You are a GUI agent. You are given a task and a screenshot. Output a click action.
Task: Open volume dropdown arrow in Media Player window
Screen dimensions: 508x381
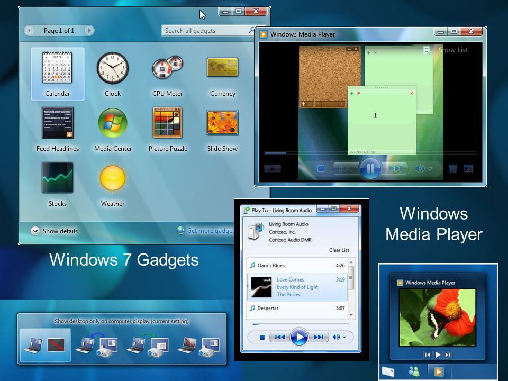(430, 169)
